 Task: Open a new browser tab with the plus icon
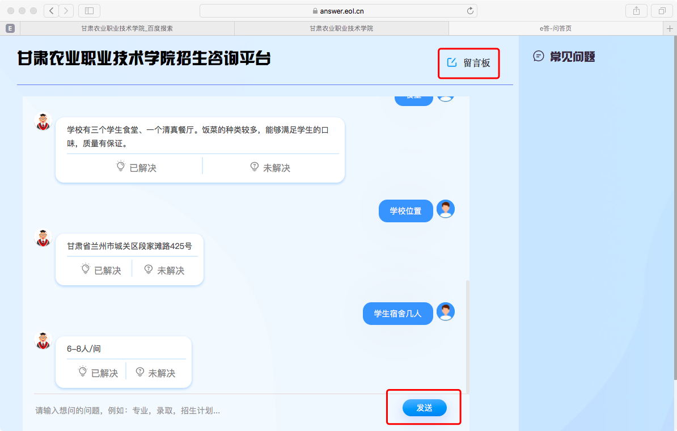(x=669, y=27)
